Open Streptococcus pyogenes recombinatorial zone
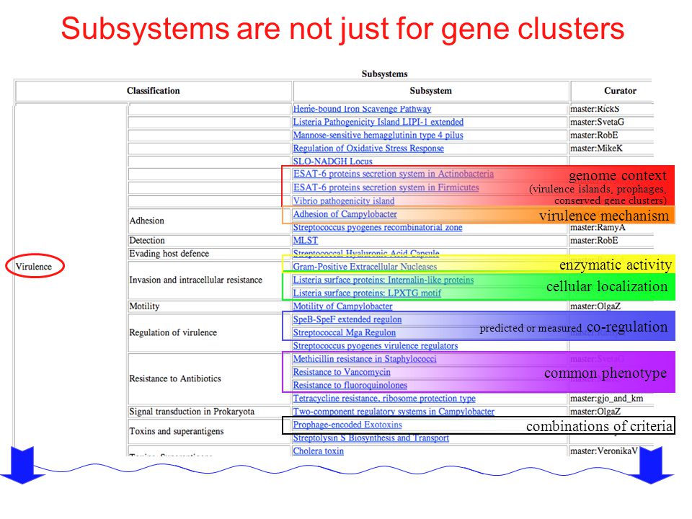 pos(378,227)
